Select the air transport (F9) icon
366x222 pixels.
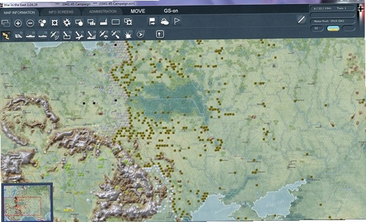pos(104,35)
